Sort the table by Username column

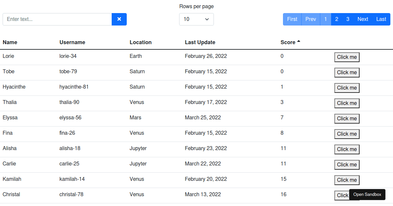pyautogui.click(x=72, y=42)
